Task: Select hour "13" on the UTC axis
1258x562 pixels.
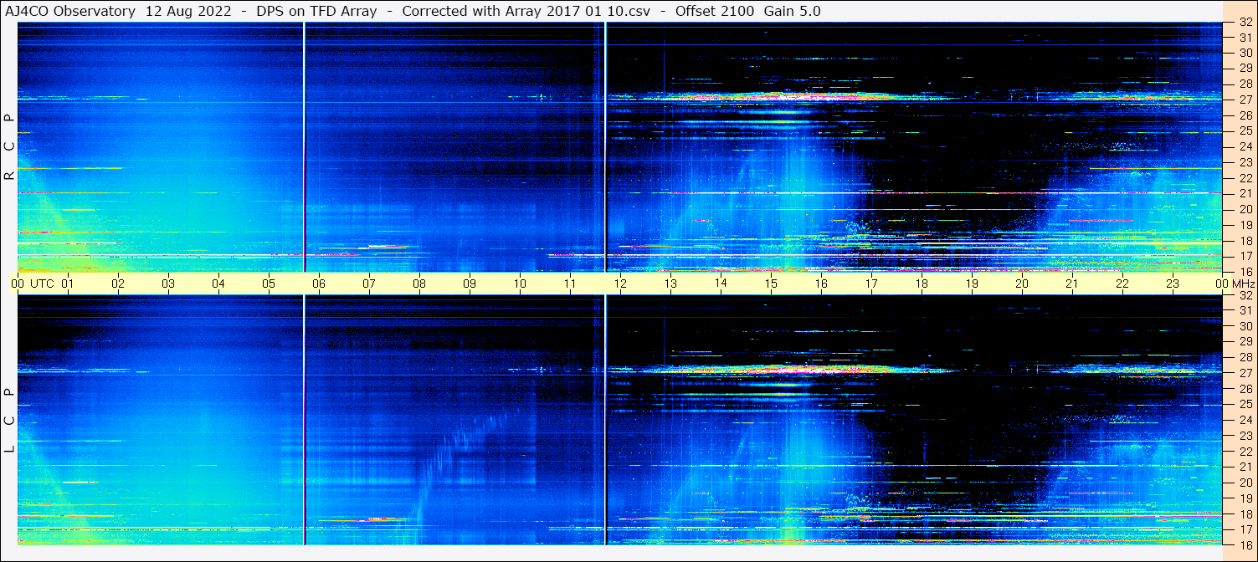Action: (670, 284)
